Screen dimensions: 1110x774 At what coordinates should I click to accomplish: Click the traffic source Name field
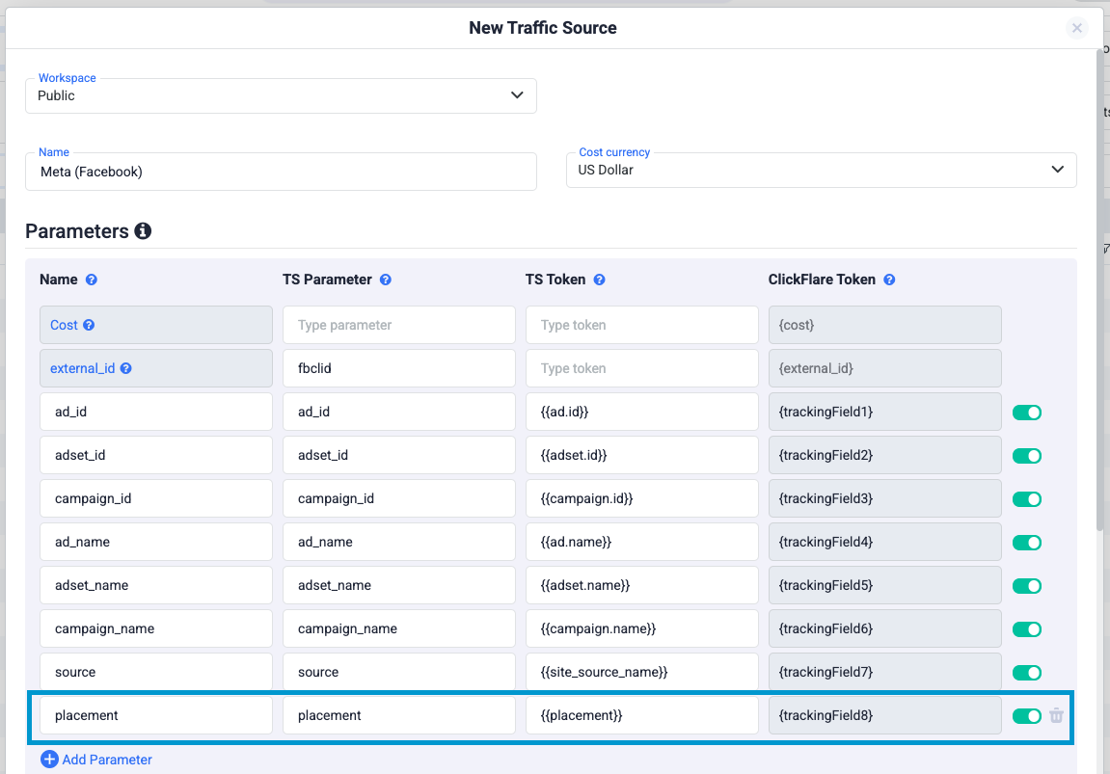281,172
